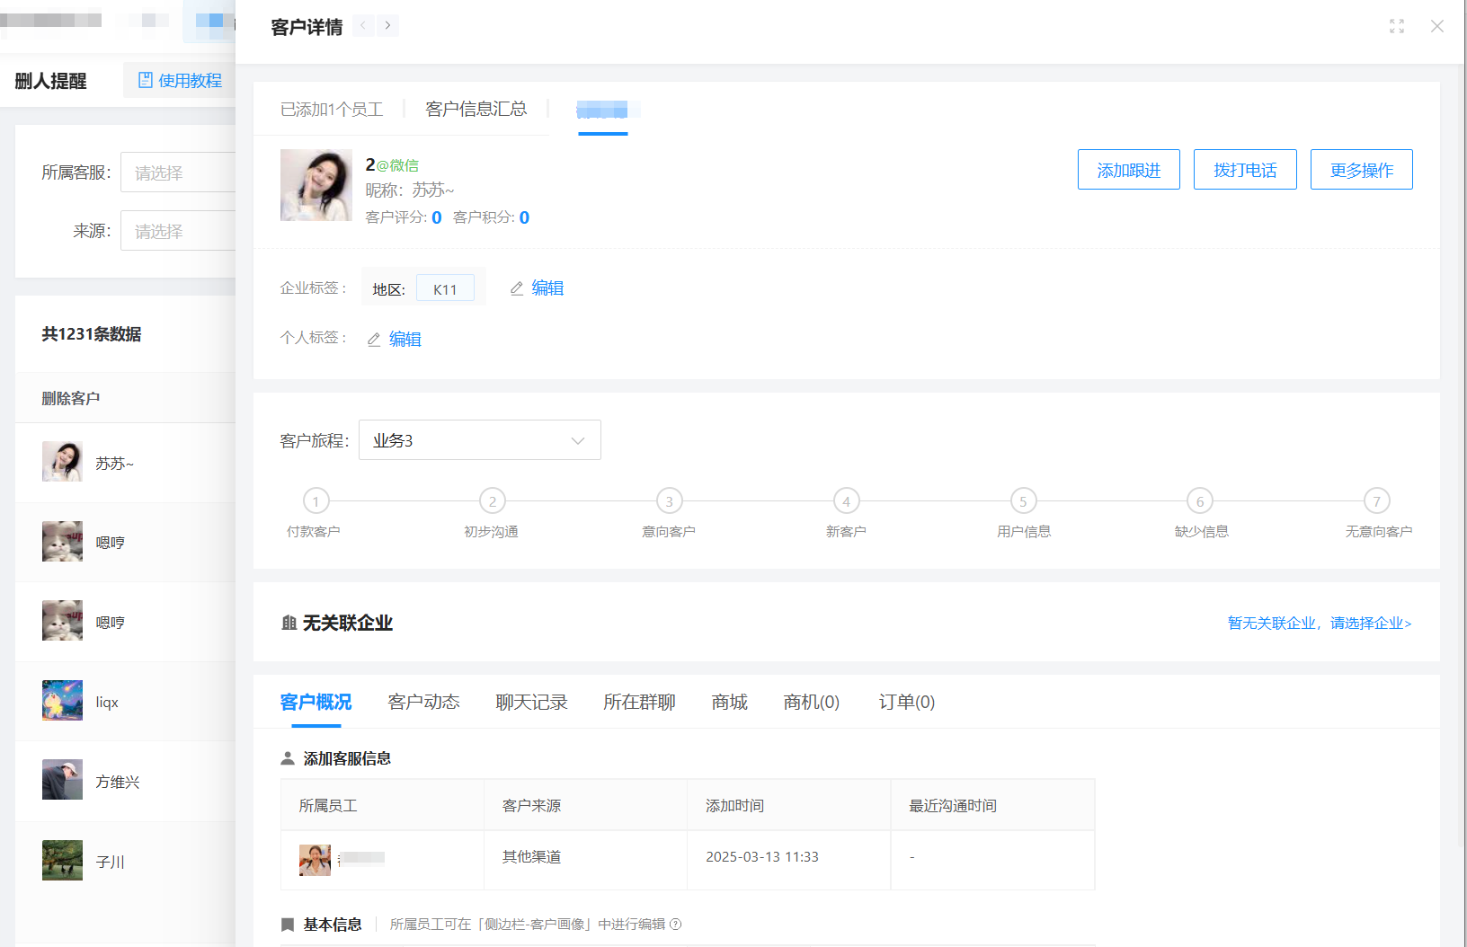
Task: Switch to 商机(0) tab
Action: click(x=811, y=702)
